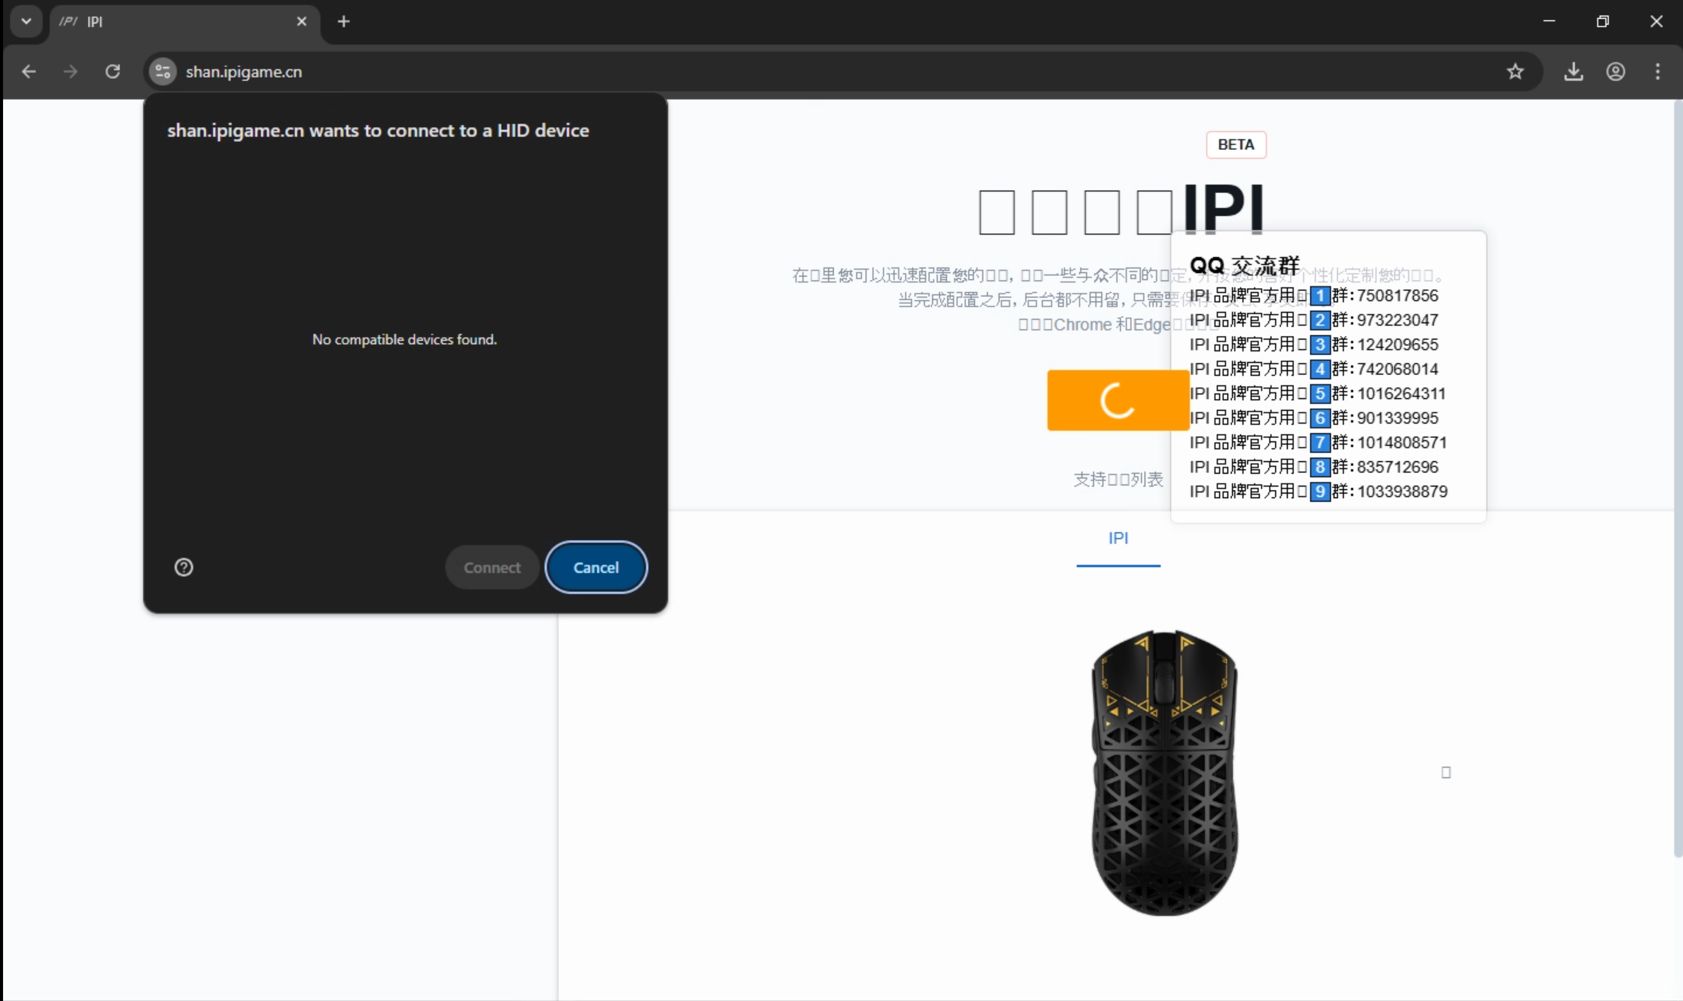
Task: Click the back navigation arrow
Action: pyautogui.click(x=28, y=72)
